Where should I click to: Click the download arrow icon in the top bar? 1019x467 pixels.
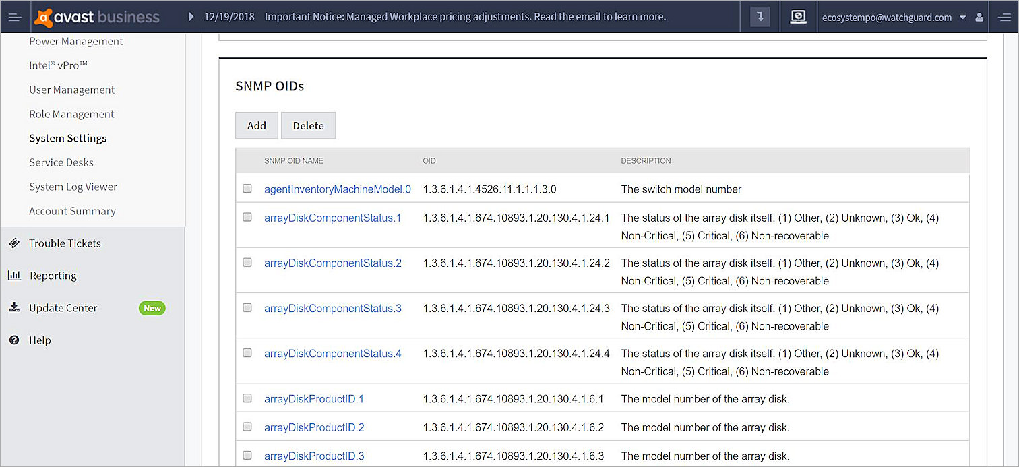(x=760, y=16)
